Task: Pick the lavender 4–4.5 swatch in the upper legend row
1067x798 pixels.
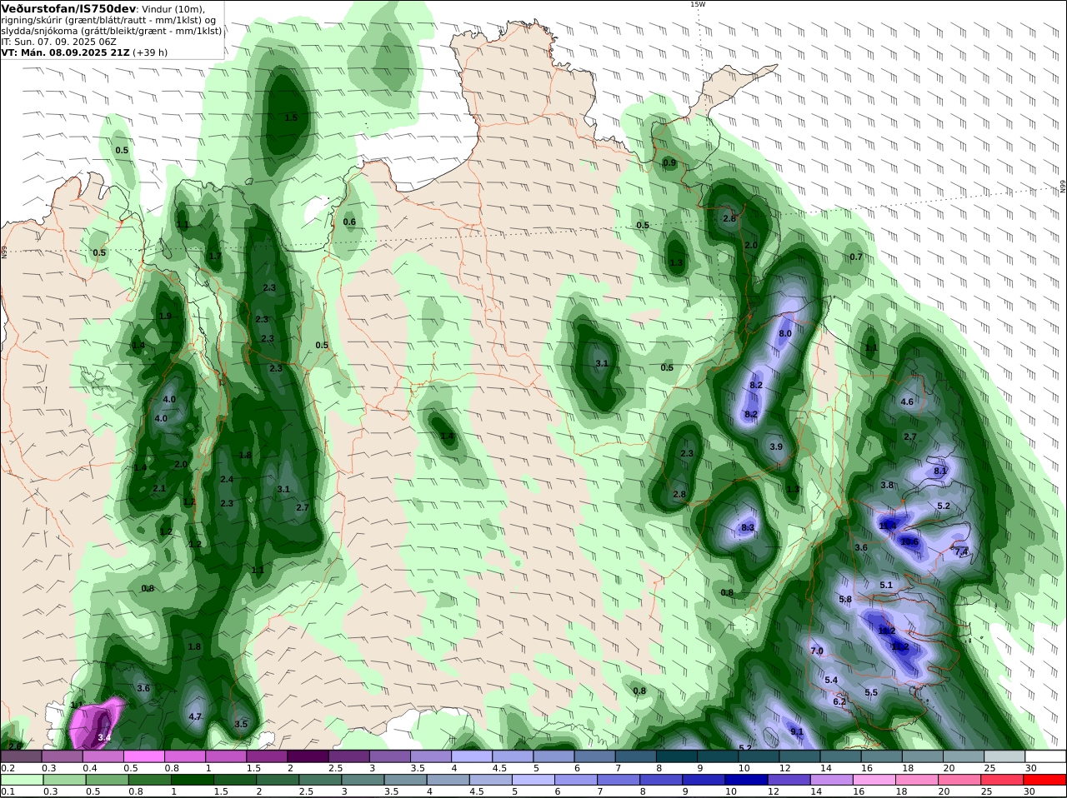Action: 473,756
